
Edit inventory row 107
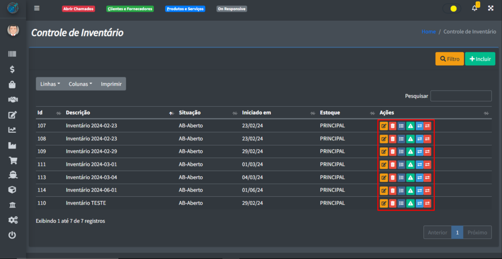coord(384,126)
